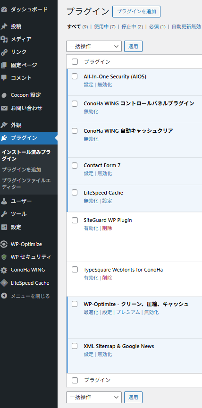Click 無効化 under ConoHa WING 自動キャッシュクリア
Screen dimensions: 202x408
click(91, 139)
